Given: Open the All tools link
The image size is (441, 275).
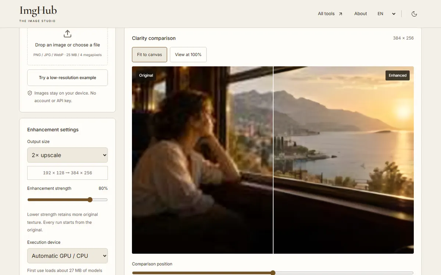Looking at the screenshot, I should click(330, 14).
